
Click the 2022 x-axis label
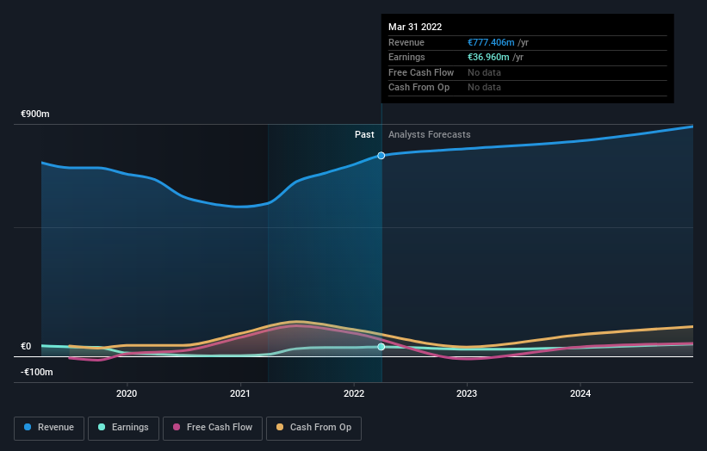pyautogui.click(x=354, y=394)
